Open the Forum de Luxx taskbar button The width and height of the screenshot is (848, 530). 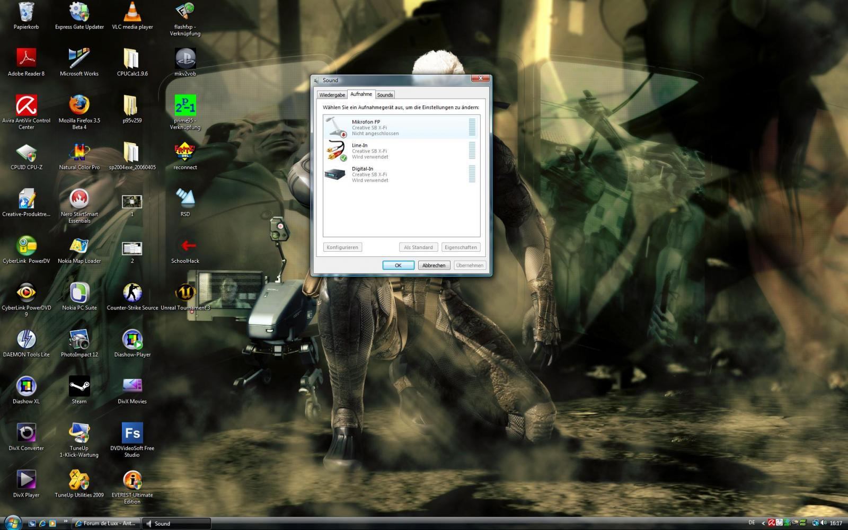coord(105,523)
